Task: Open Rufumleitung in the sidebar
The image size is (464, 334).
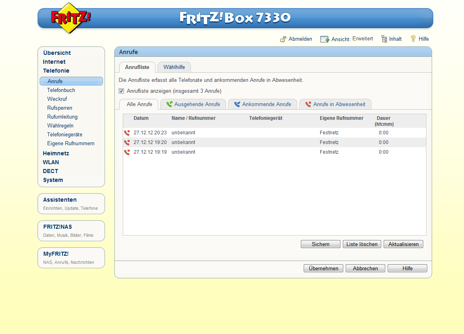Action: click(x=63, y=117)
